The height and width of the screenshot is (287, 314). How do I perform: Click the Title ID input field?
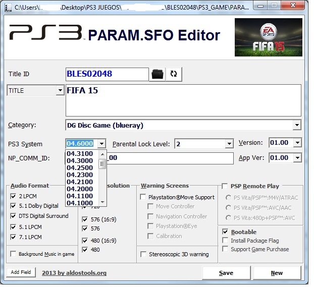click(107, 74)
